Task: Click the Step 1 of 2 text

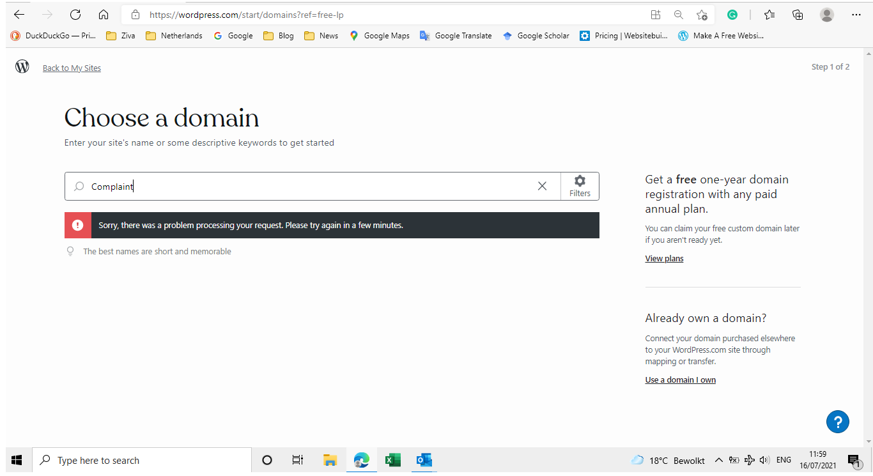Action: (x=830, y=67)
